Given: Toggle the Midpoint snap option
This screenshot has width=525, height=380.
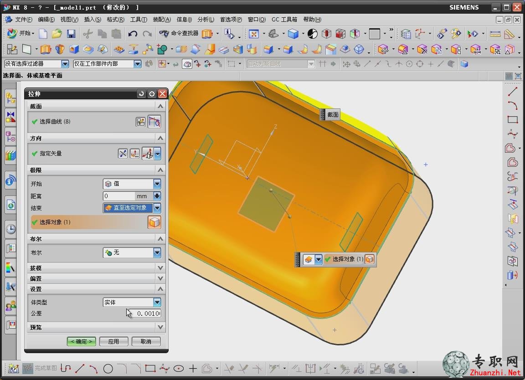Looking at the screenshot, I should click(378, 64).
